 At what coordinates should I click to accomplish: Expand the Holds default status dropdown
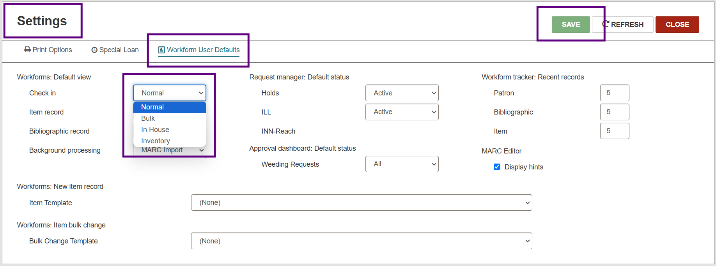coord(402,93)
